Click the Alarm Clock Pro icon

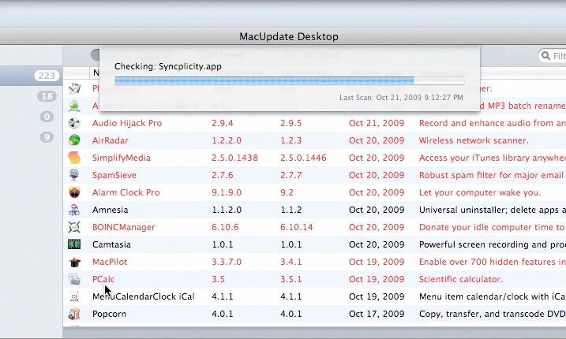click(x=74, y=192)
